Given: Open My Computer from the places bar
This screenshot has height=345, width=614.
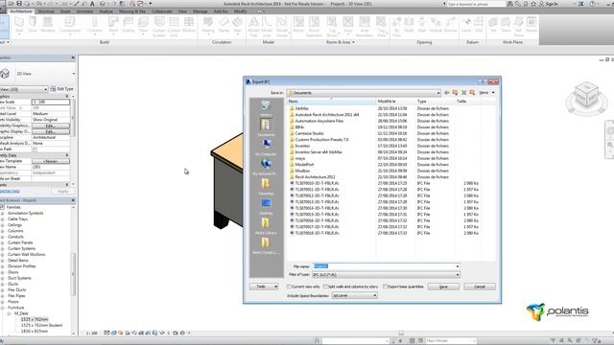Looking at the screenshot, I should 266,147.
